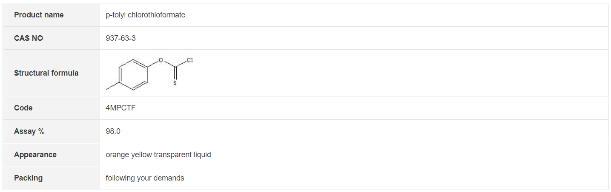Click the Code row label
611x192 pixels.
pyautogui.click(x=23, y=108)
